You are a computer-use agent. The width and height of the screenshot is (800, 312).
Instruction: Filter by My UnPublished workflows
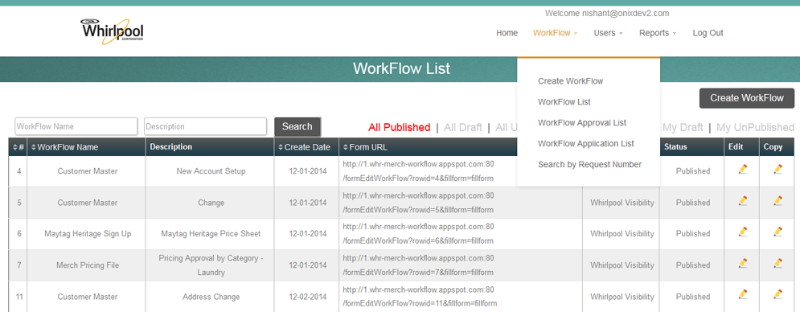pyautogui.click(x=755, y=127)
